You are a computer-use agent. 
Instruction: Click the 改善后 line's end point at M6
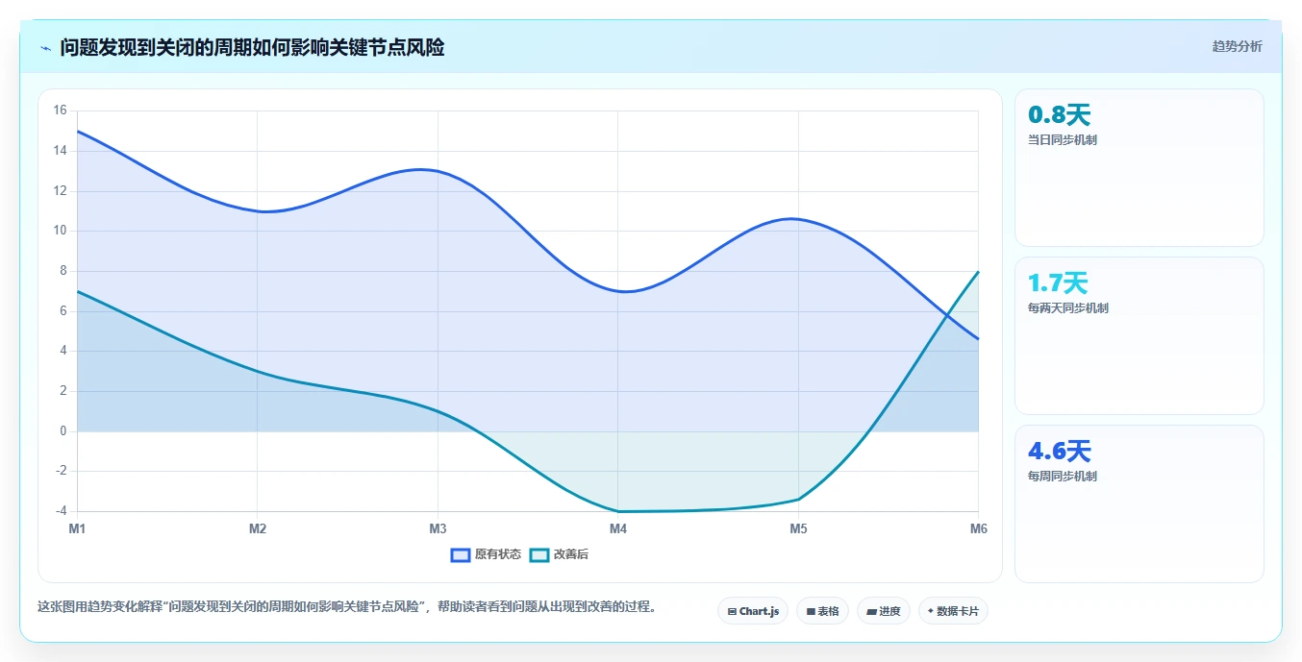click(978, 271)
